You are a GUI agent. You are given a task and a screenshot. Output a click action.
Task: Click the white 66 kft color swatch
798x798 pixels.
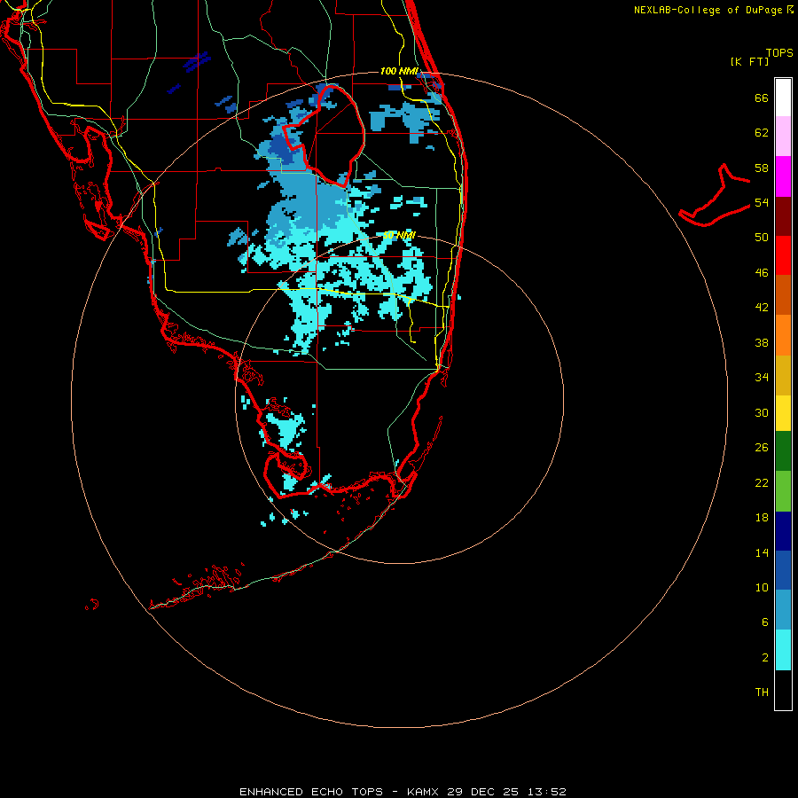point(783,98)
